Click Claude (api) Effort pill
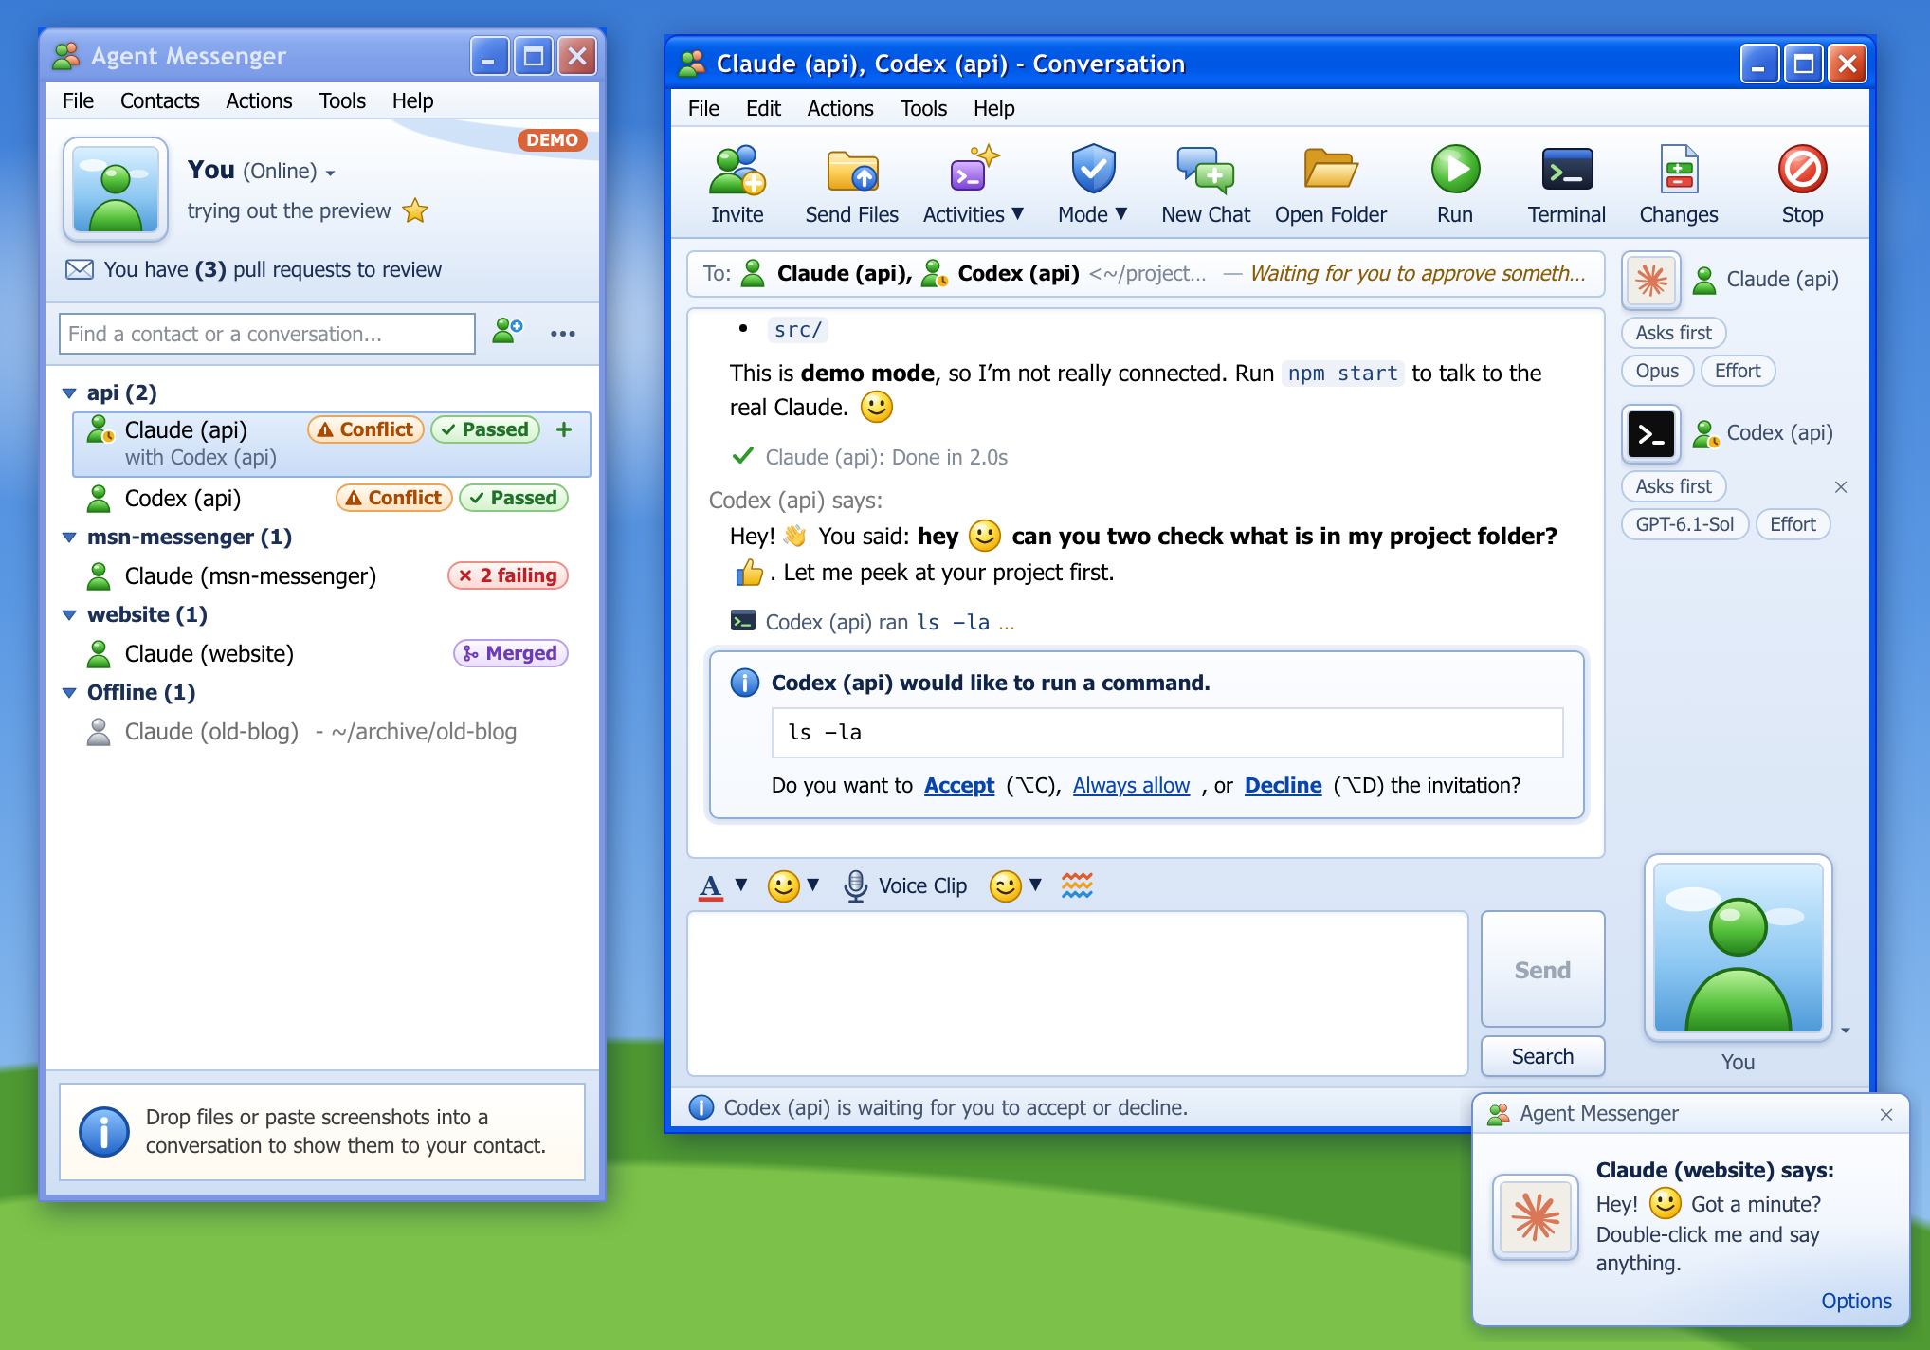Image resolution: width=1930 pixels, height=1350 pixels. point(1737,371)
